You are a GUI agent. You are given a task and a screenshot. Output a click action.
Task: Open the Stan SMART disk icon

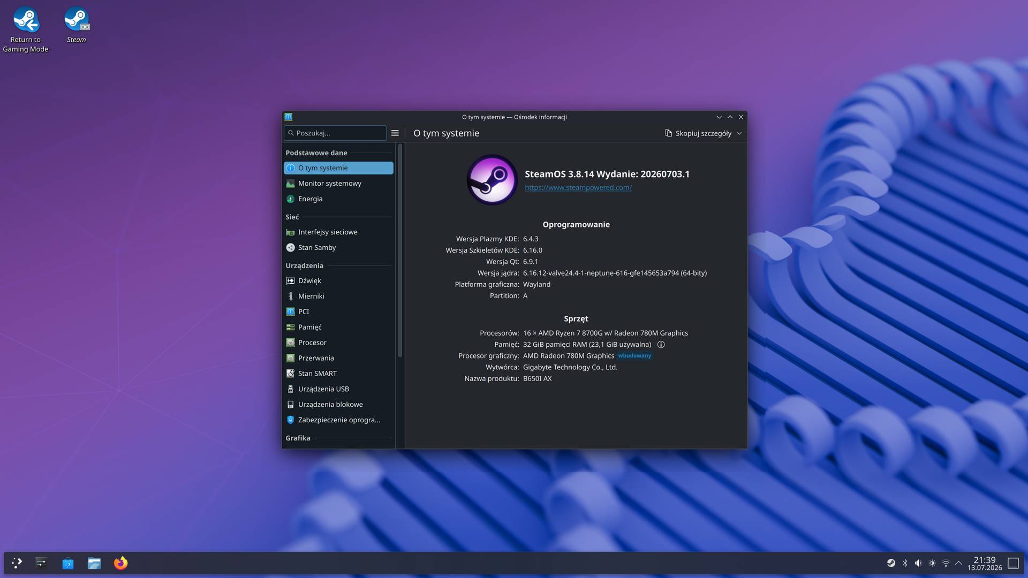(x=290, y=374)
